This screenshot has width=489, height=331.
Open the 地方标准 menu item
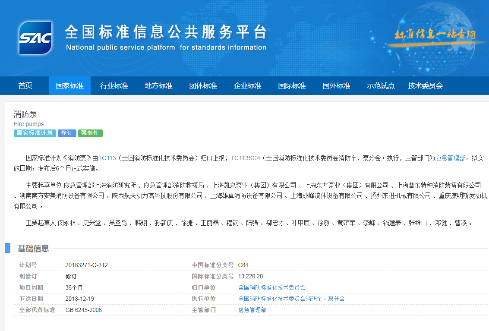click(159, 85)
